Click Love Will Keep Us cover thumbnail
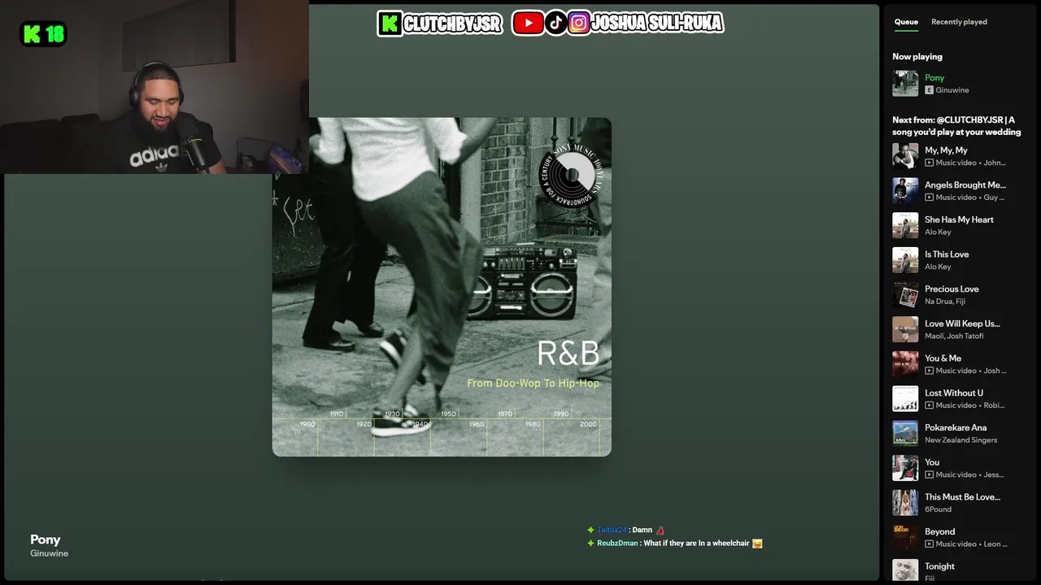 click(x=905, y=329)
